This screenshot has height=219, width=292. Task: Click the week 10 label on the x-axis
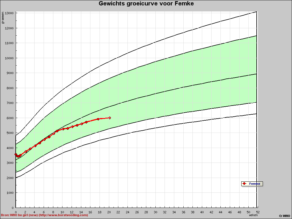(x=62, y=212)
